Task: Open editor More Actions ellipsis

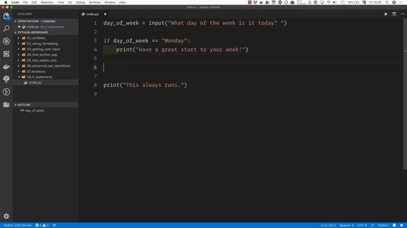Action: point(403,14)
